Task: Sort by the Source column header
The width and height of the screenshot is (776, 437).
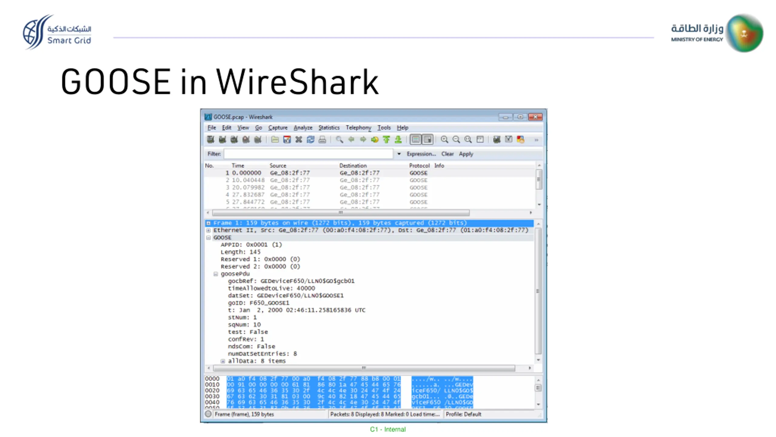Action: point(278,166)
